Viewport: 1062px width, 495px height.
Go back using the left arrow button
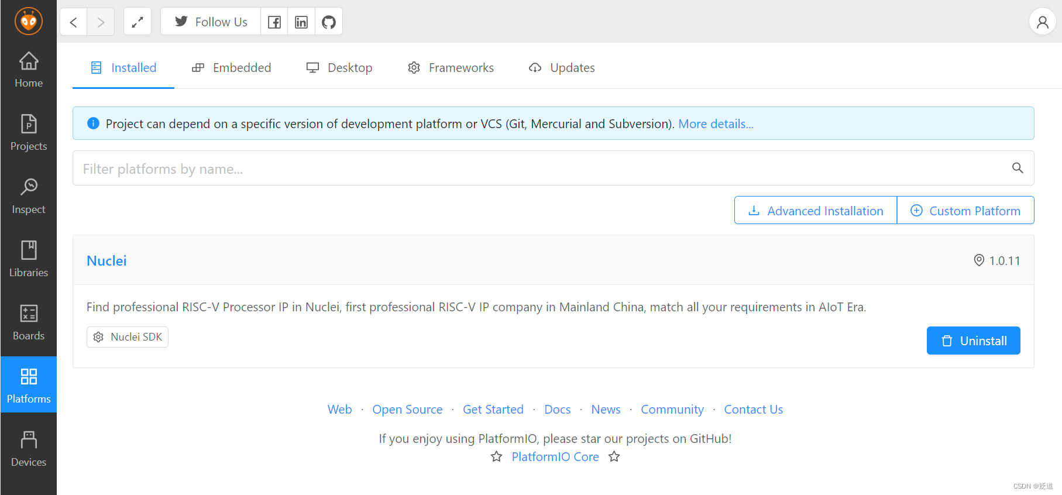[x=74, y=22]
